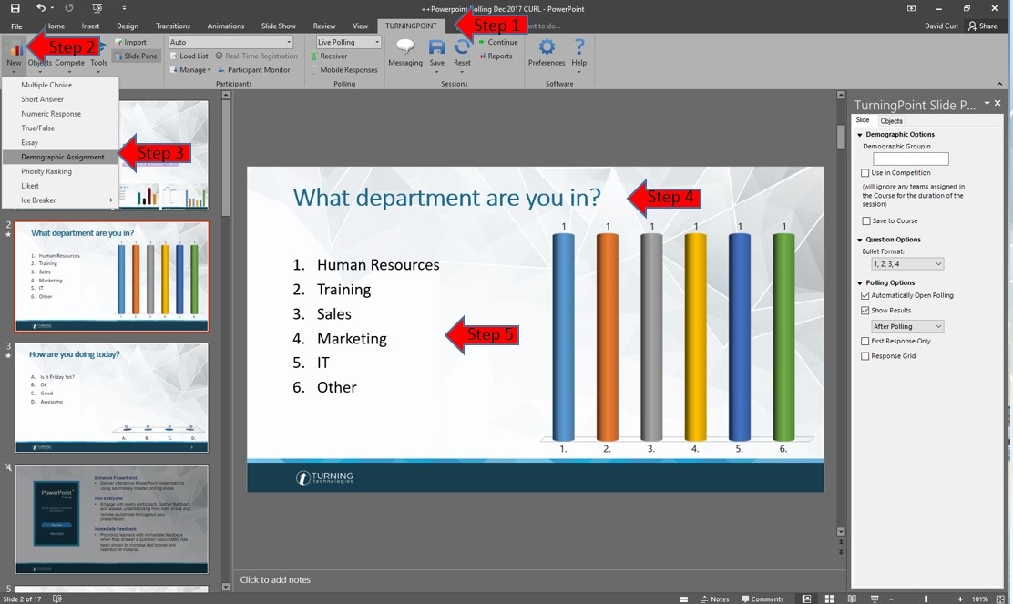Click Fit slide to window icon

pyautogui.click(x=1001, y=599)
